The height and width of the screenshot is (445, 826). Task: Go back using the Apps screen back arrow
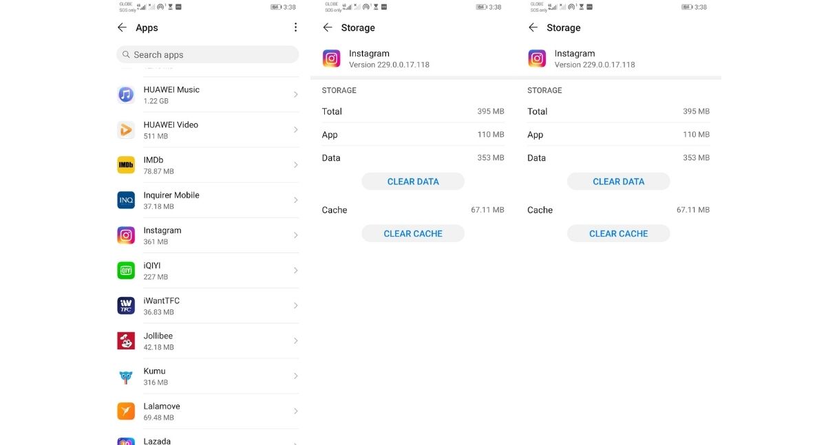pyautogui.click(x=122, y=28)
